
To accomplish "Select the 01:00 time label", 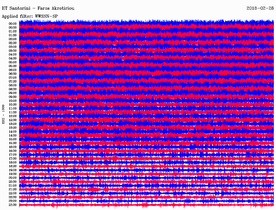I will click(x=13, y=31).
